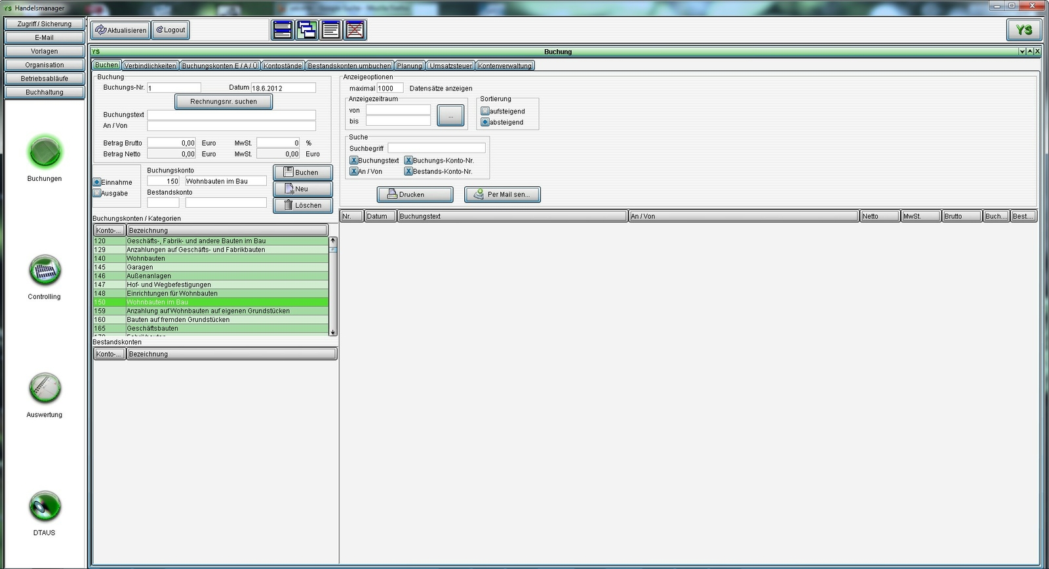Click the Neu new entry button
Screen dimensions: 1049x569
[x=302, y=189]
